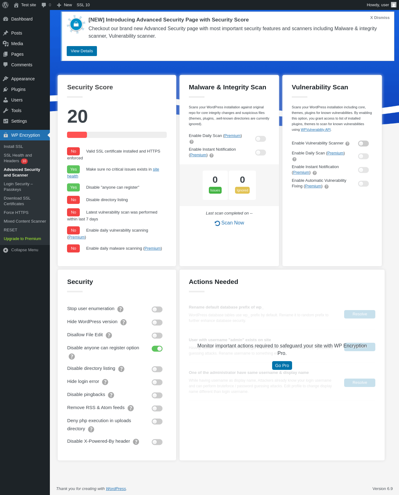Click the Settings sliders icon

point(6,121)
